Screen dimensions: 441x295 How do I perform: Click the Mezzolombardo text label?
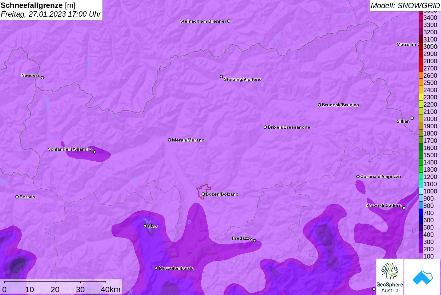[x=176, y=268]
